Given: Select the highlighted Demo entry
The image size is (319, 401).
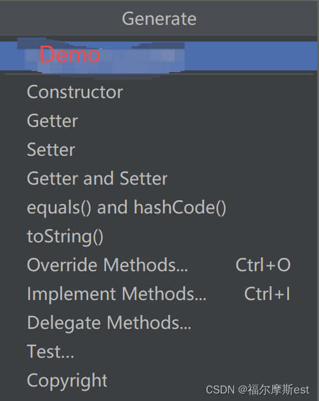Looking at the screenshot, I should [159, 56].
